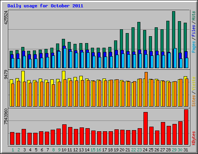
Task: Click the 'Hits' legend label
Action: coord(194,16)
